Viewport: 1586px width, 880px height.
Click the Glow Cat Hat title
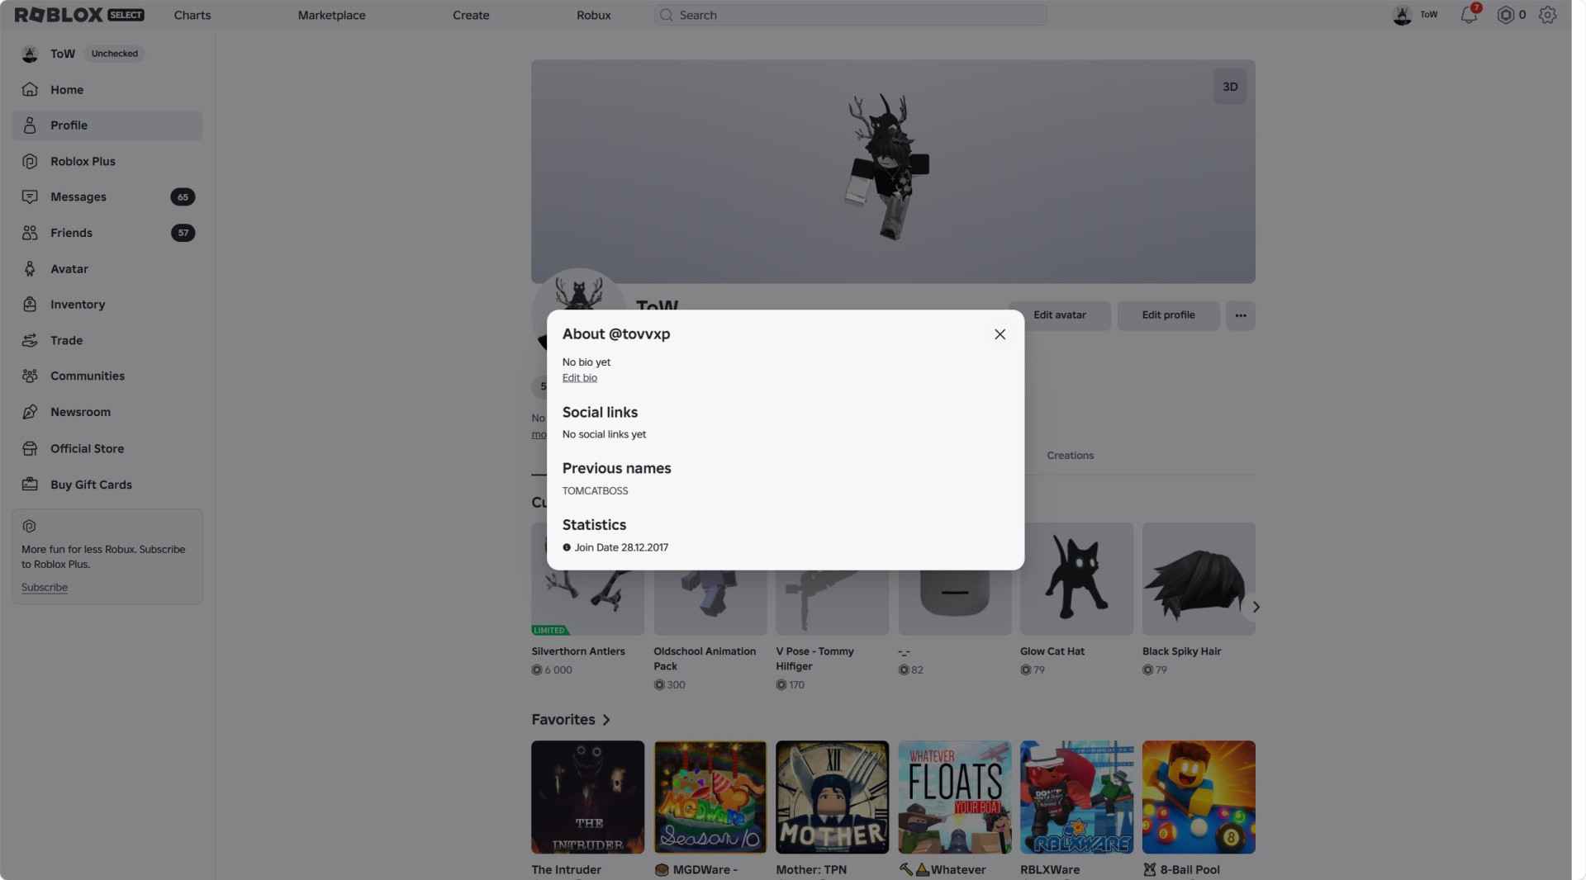coord(1052,651)
